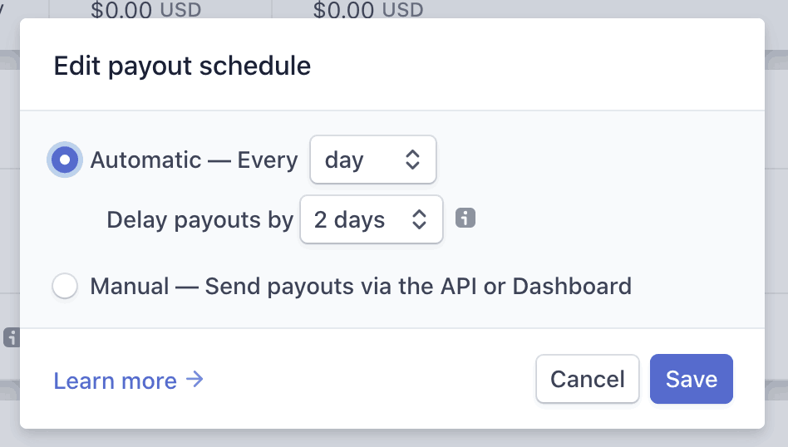Click the 'Edit payout schedule' dialog title
This screenshot has height=447, width=788.
[182, 66]
